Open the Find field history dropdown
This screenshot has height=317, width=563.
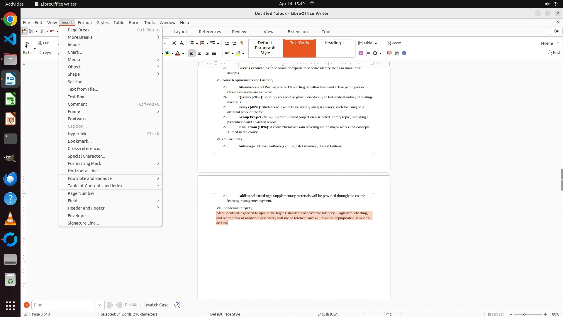pos(99,305)
